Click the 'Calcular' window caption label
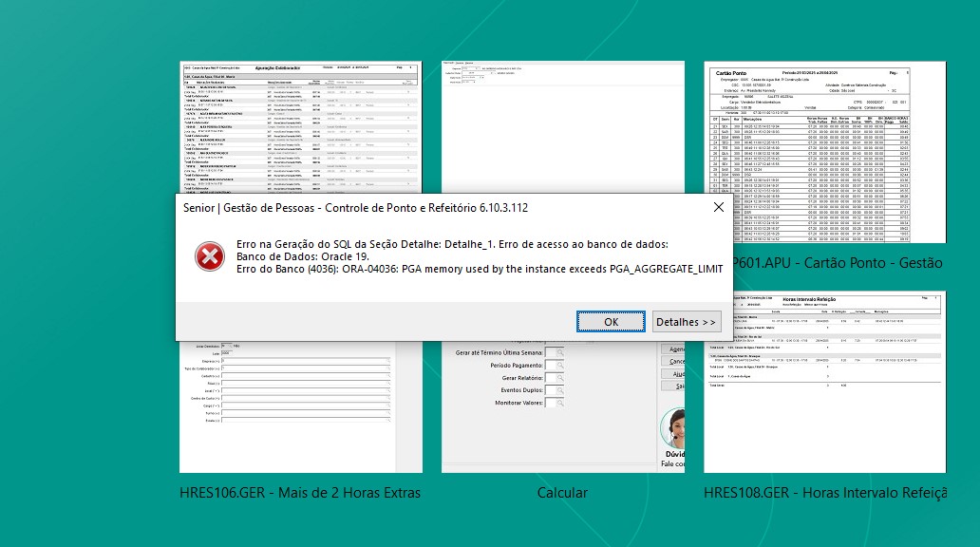Screen dimensions: 980x547 (x=562, y=493)
